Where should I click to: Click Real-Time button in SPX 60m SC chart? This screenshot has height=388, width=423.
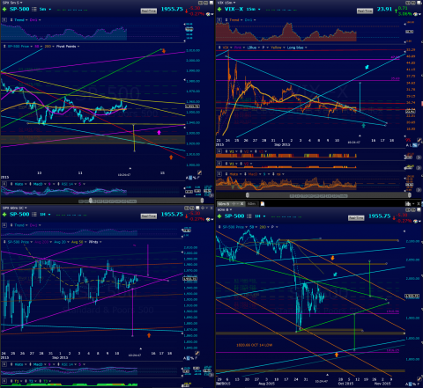coord(149,216)
